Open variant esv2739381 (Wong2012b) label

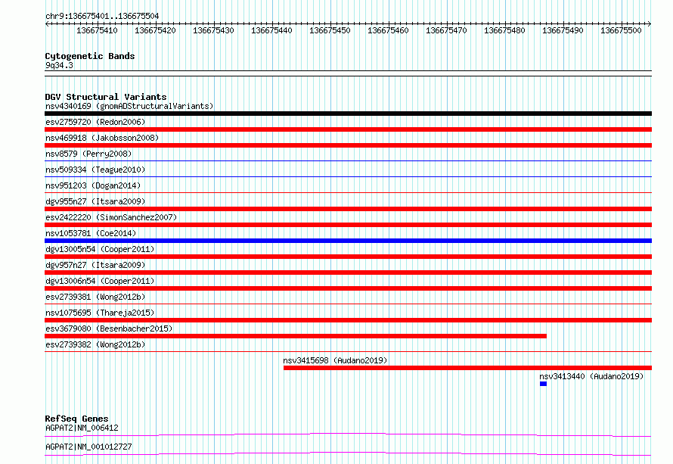95,297
